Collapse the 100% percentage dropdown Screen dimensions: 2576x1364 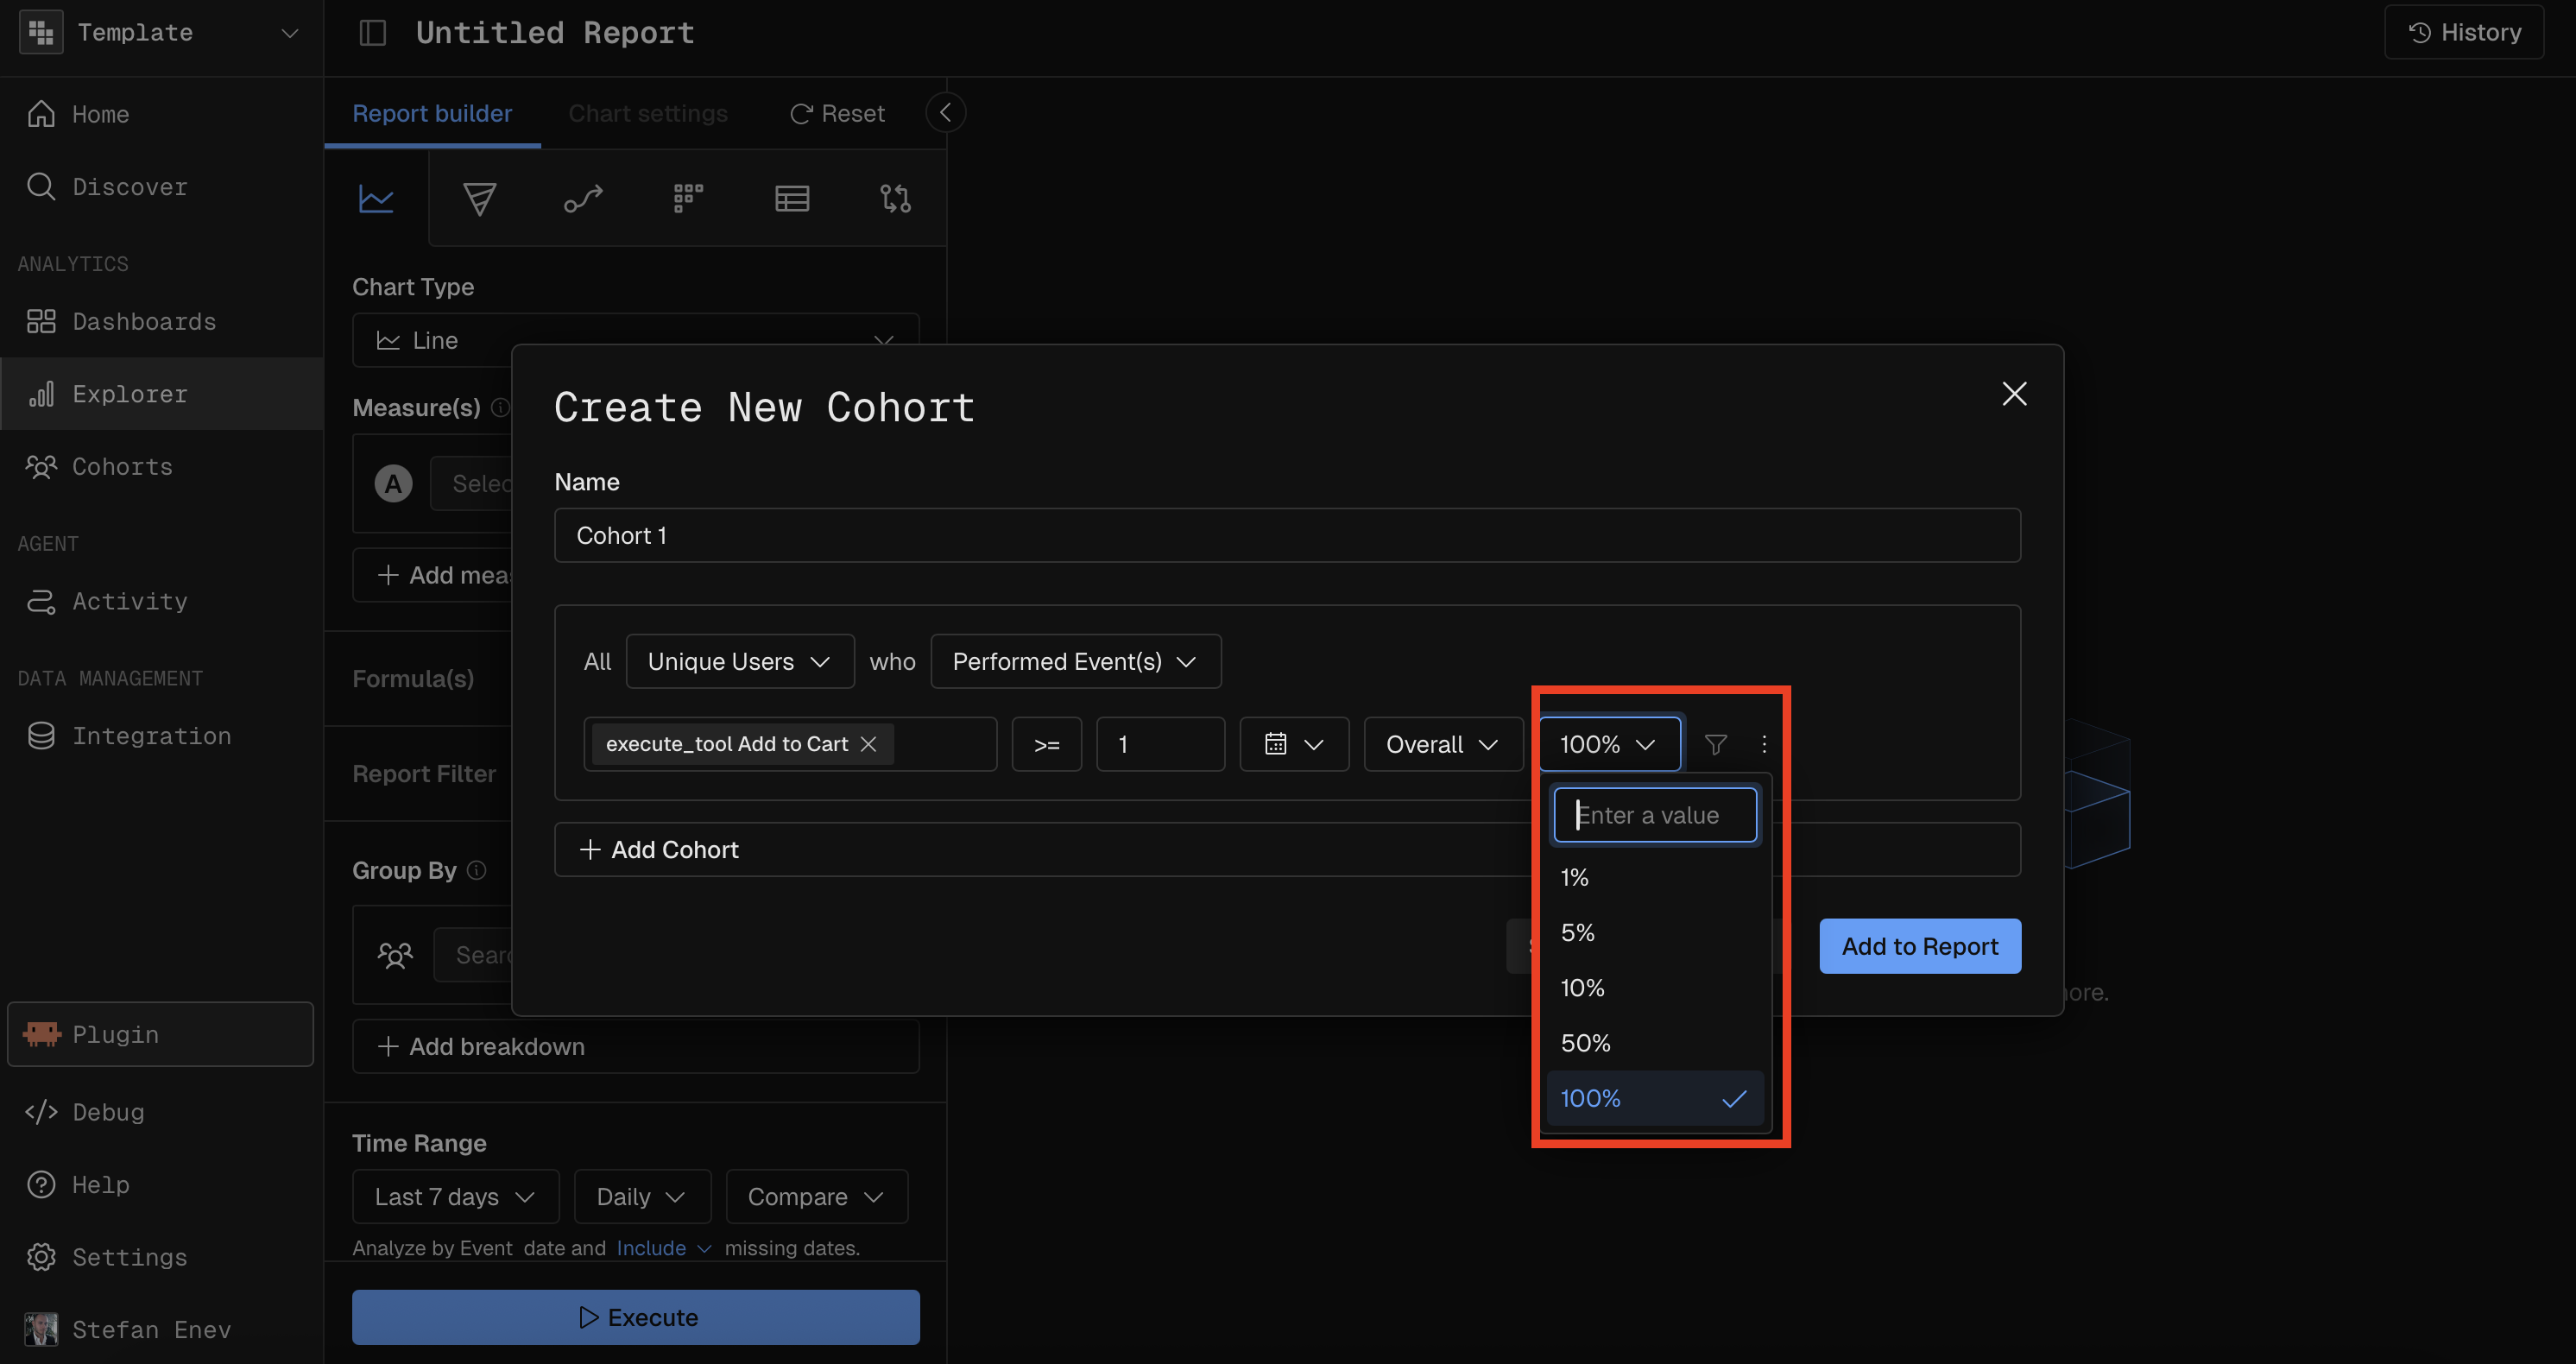[x=1609, y=744]
